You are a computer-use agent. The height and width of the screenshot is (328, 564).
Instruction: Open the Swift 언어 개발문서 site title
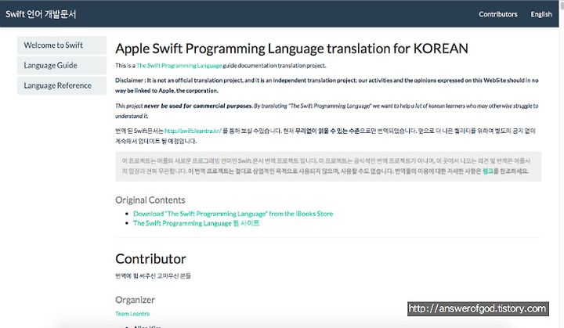(x=41, y=14)
